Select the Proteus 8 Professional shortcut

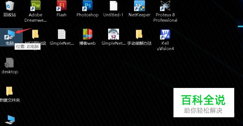165,6
